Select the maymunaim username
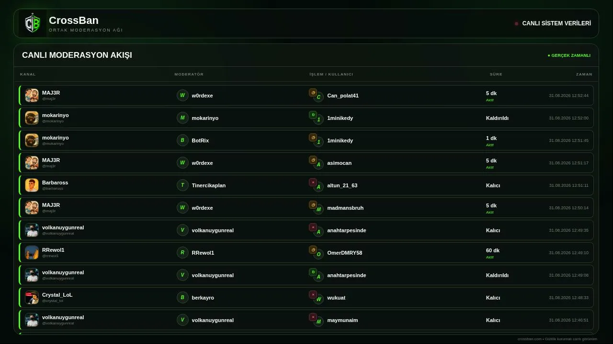Viewport: 613px width, 344px height. [342, 320]
